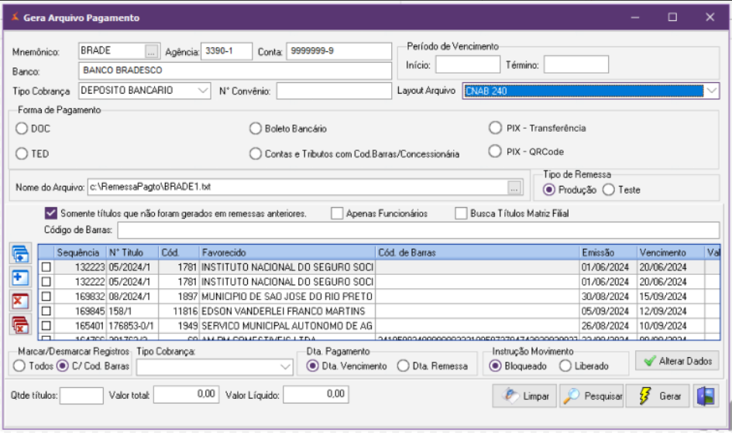Click the remove-single-record red X icon
This screenshot has width=732, height=433.
(21, 301)
